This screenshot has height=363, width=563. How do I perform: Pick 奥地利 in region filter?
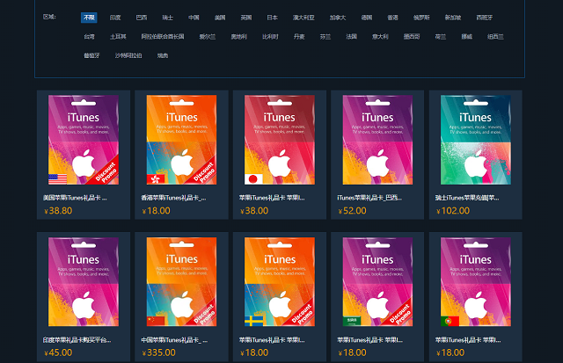click(239, 37)
